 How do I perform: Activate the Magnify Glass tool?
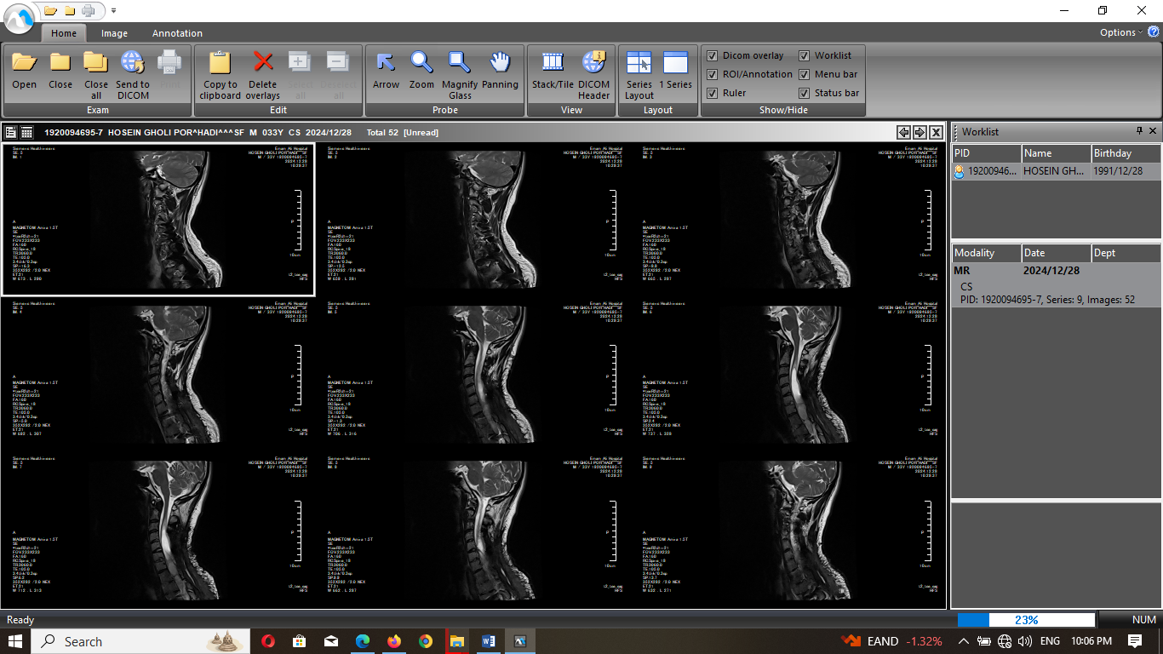[x=460, y=63]
